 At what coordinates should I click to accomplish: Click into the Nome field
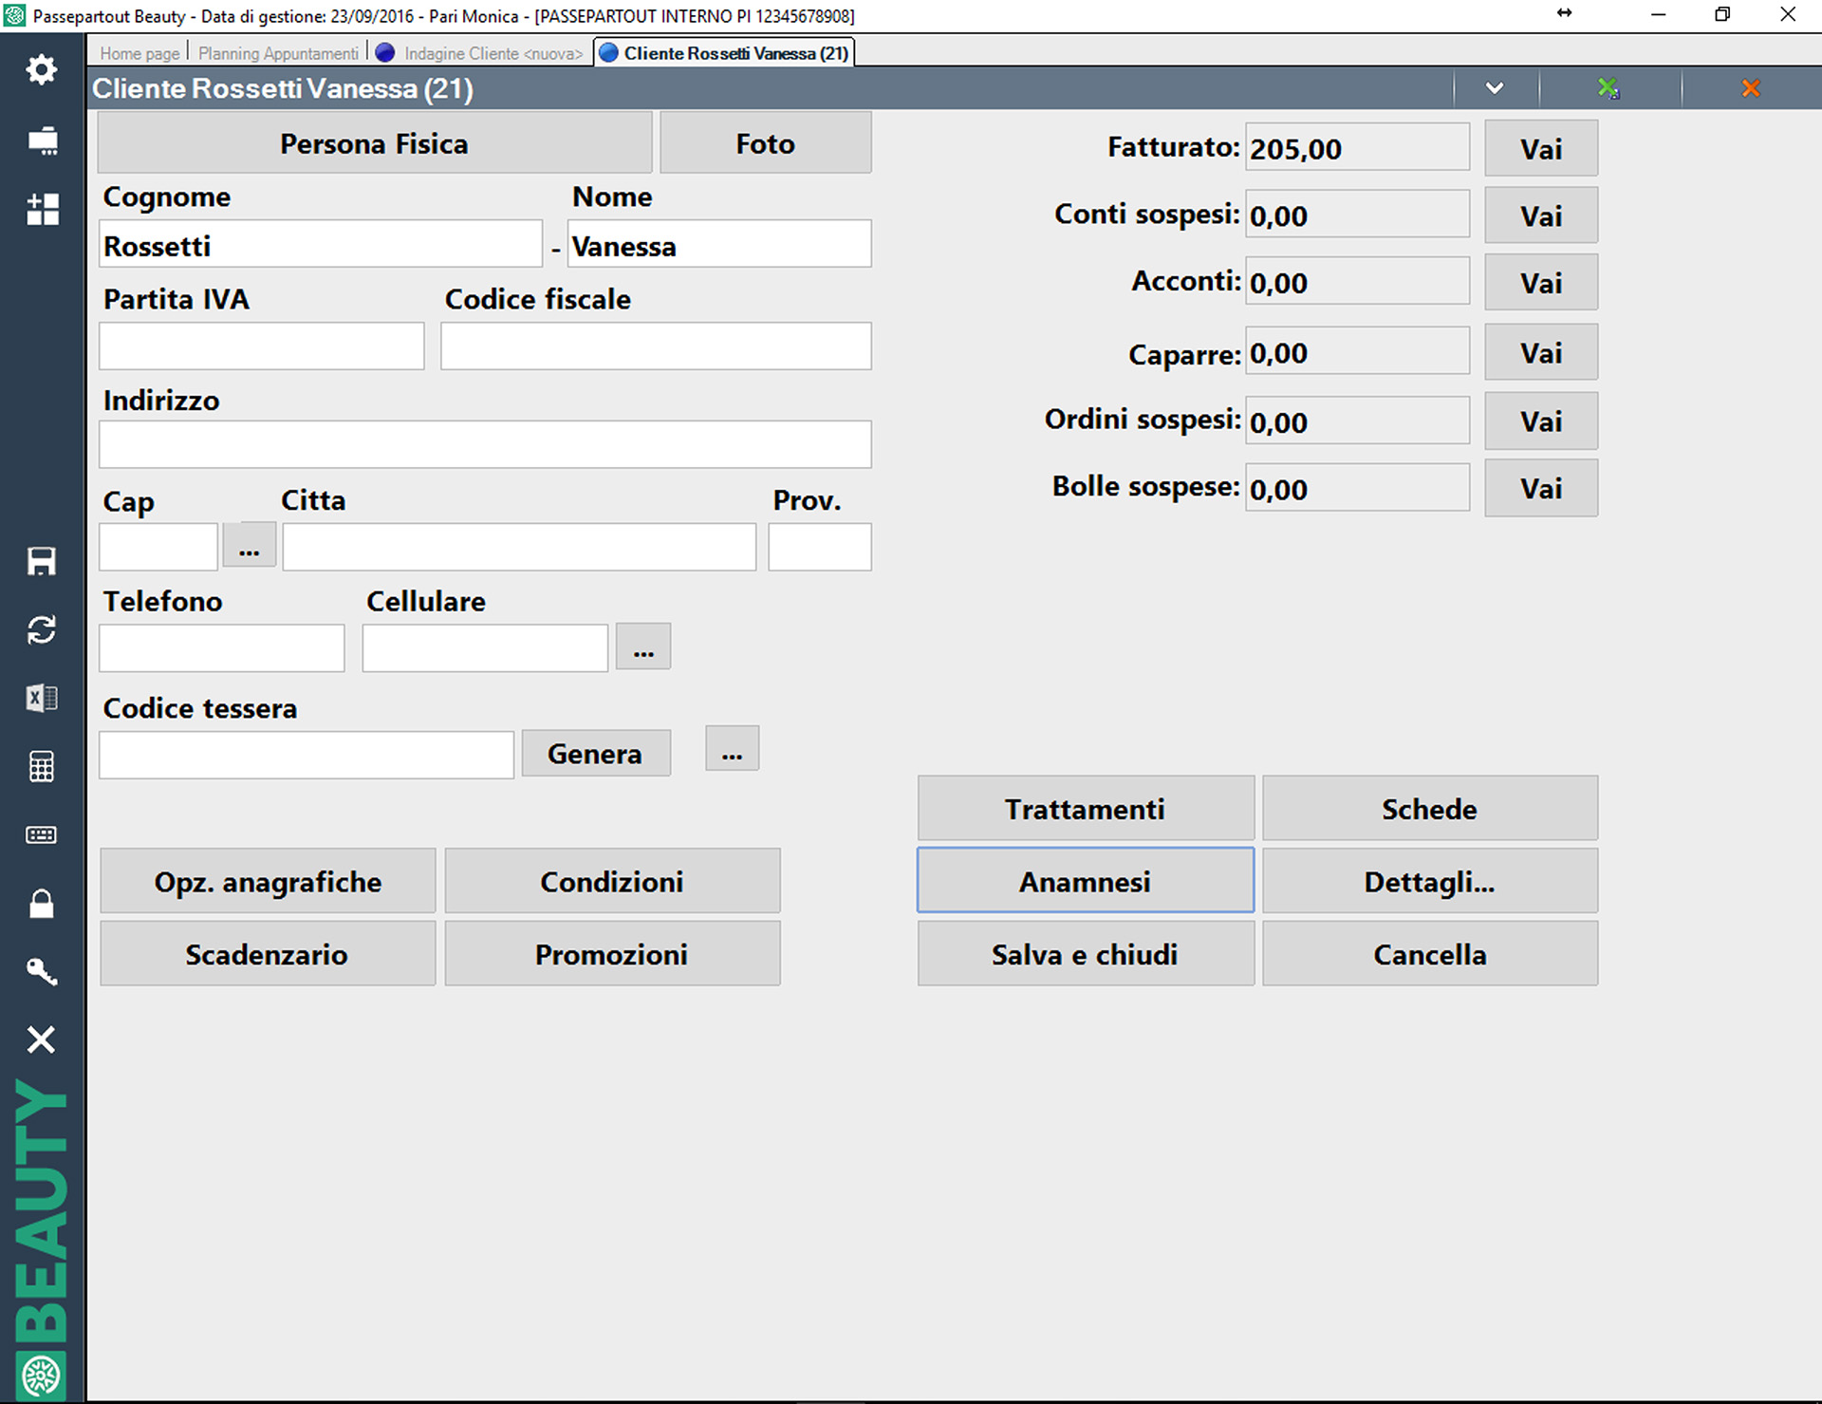click(x=719, y=245)
